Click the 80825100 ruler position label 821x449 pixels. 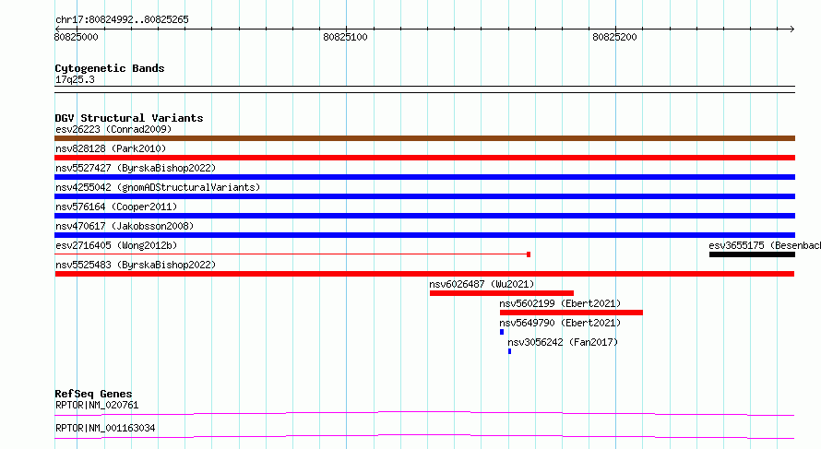345,37
